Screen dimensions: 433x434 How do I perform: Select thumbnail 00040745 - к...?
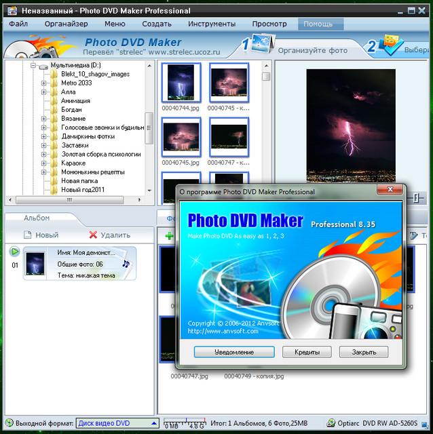point(229,82)
